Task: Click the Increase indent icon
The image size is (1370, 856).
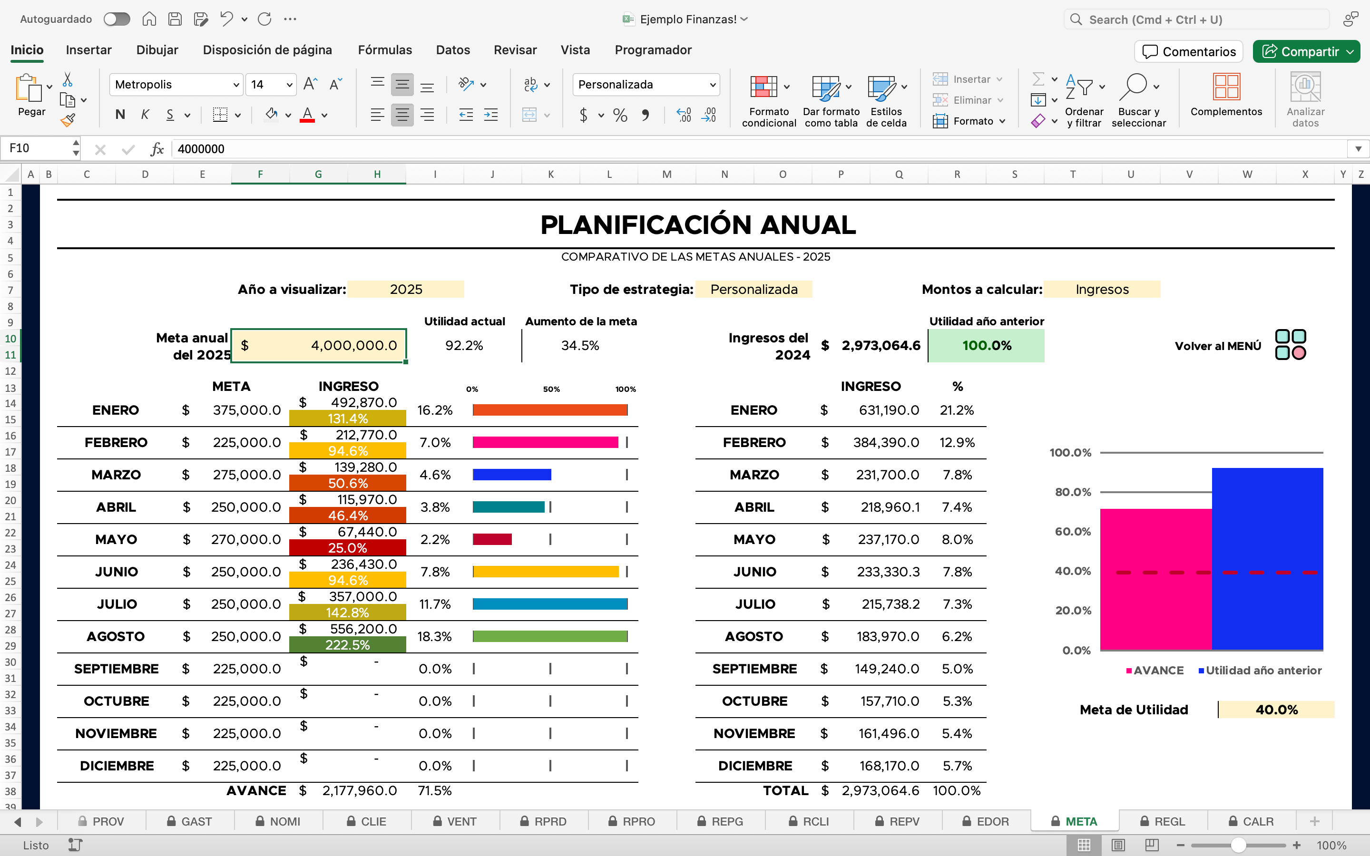Action: pos(491,115)
